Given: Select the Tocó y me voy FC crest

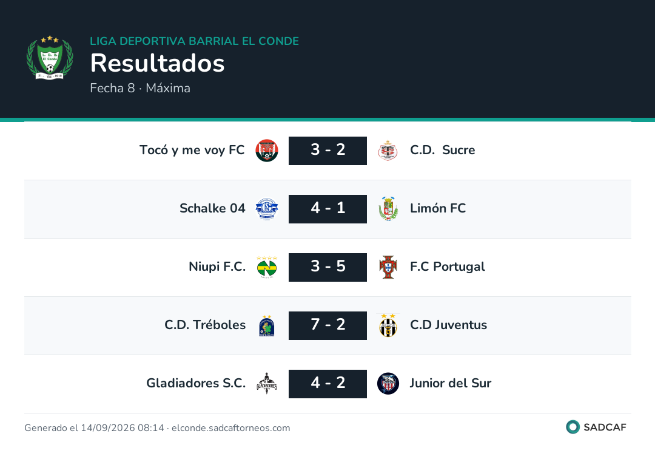Looking at the screenshot, I should click(x=267, y=151).
